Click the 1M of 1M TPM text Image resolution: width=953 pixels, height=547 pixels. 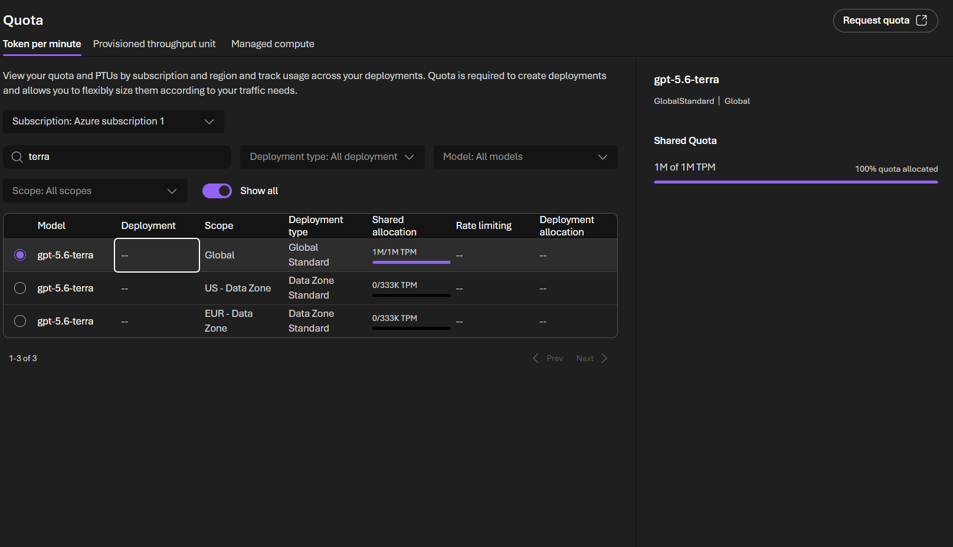point(685,167)
